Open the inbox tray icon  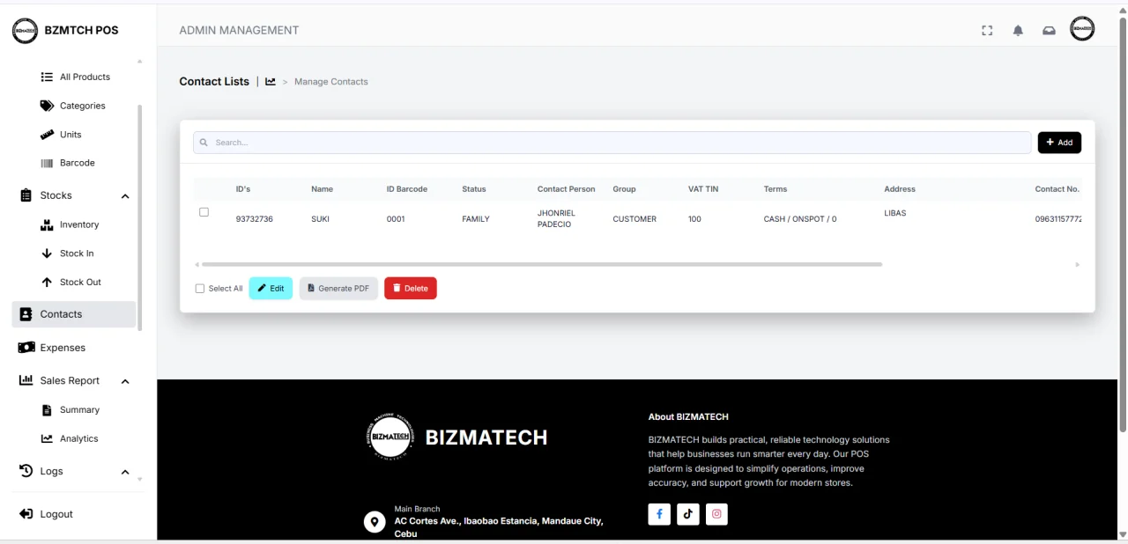pyautogui.click(x=1049, y=31)
